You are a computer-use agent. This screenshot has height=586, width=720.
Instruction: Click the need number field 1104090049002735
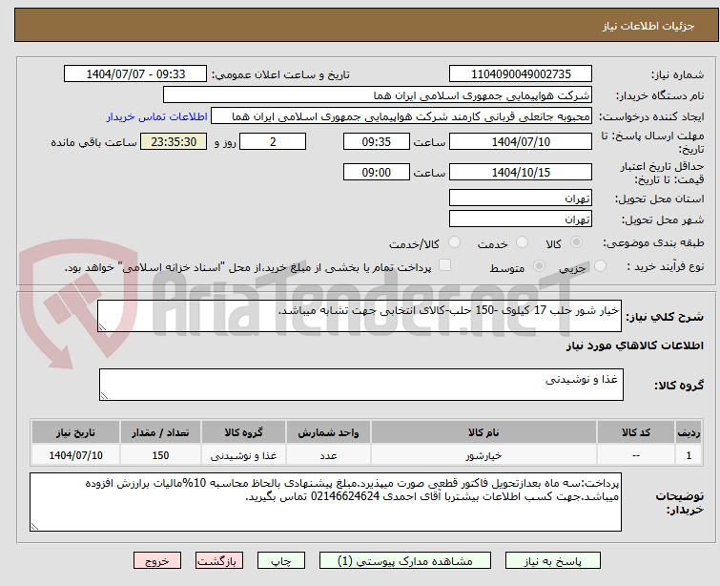[521, 74]
